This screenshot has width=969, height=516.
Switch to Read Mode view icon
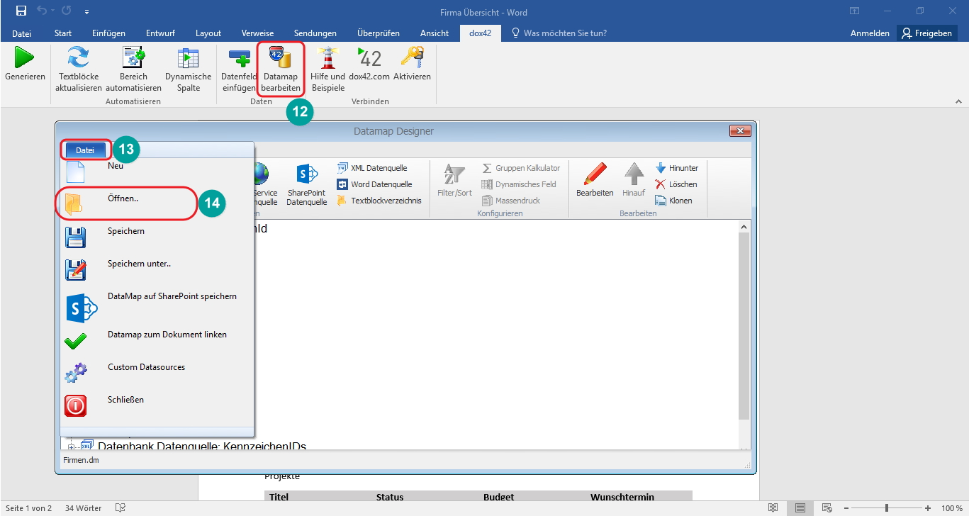(x=773, y=508)
